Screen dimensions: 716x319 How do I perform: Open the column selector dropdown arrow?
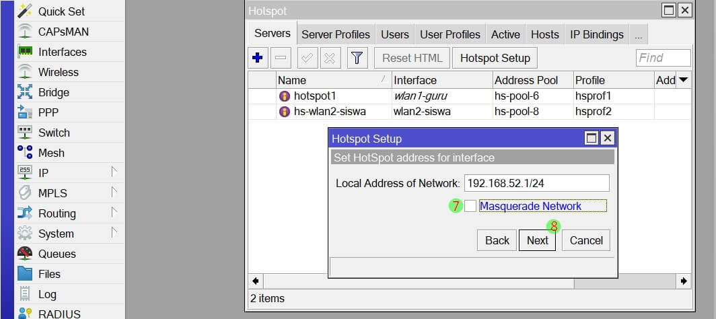[x=684, y=80]
